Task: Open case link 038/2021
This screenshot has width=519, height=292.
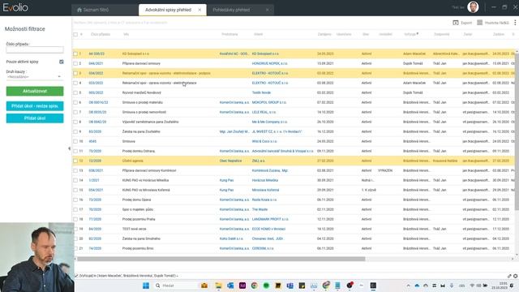Action: click(x=96, y=170)
